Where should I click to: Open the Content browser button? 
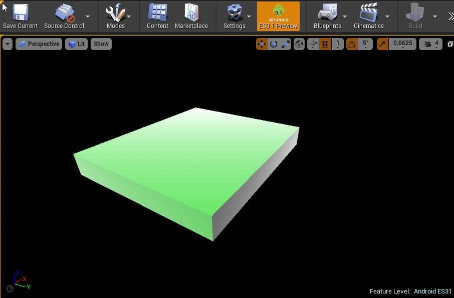tap(157, 16)
